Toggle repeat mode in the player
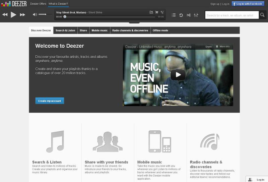268x182 pixels. point(181,15)
